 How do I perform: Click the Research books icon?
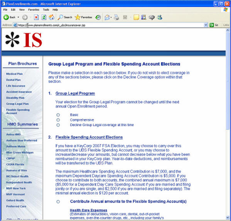click(x=143, y=17)
